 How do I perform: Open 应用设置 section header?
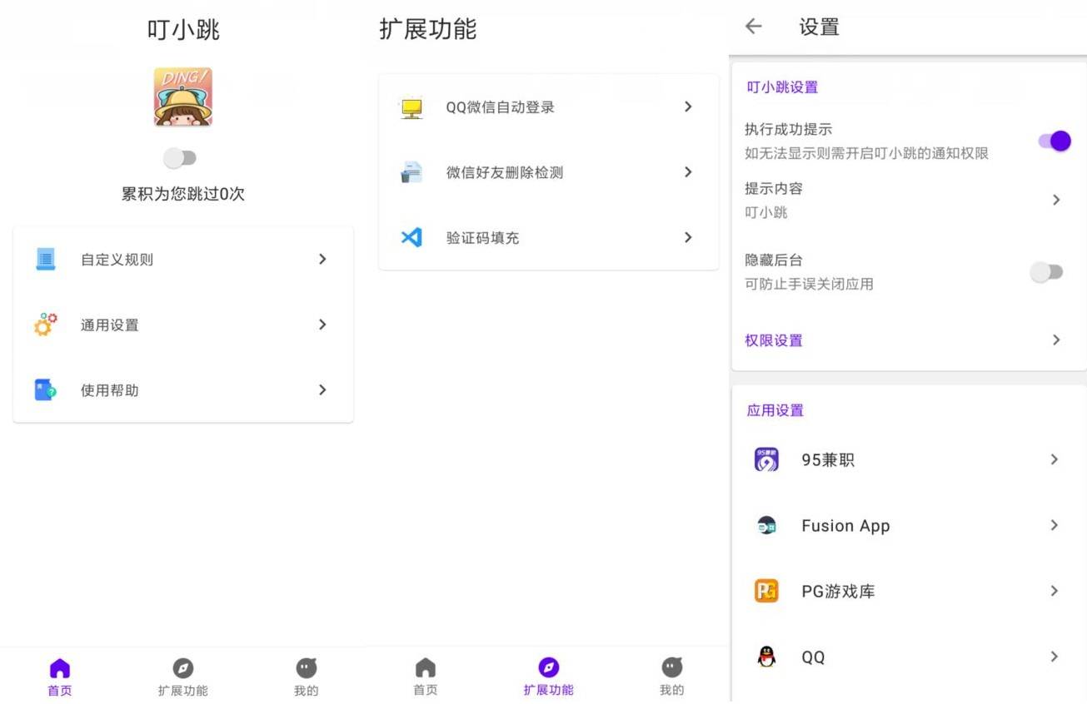click(x=775, y=409)
